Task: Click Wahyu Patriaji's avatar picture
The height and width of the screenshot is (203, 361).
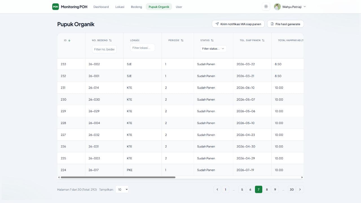Action: [277, 7]
